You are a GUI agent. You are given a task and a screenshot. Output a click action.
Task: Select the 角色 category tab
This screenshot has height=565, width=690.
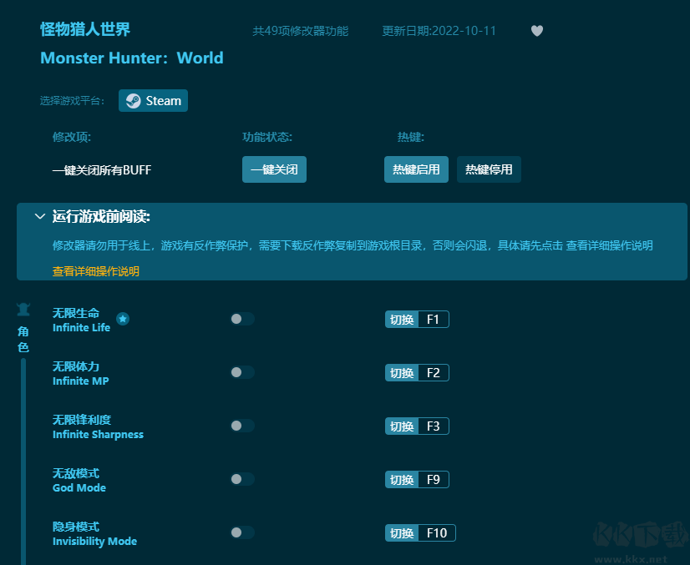pos(23,340)
